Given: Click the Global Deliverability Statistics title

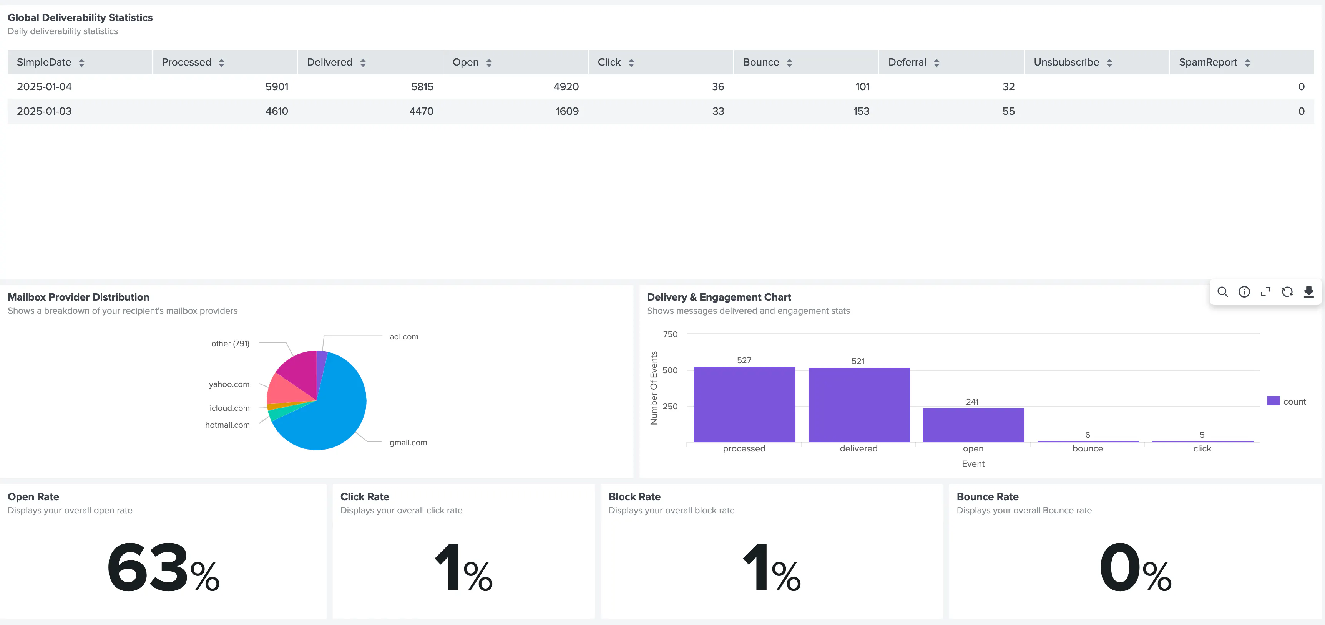Looking at the screenshot, I should pyautogui.click(x=80, y=18).
